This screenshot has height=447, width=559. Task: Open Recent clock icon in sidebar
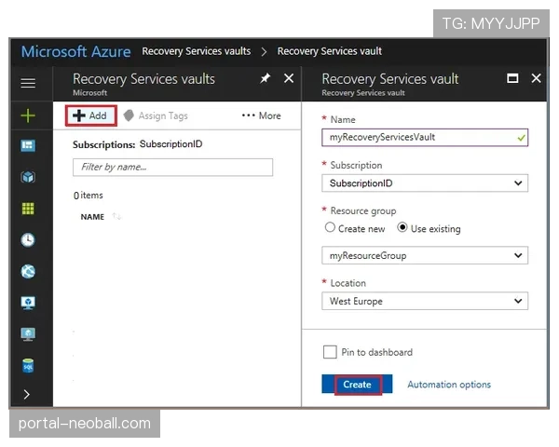[x=28, y=239]
